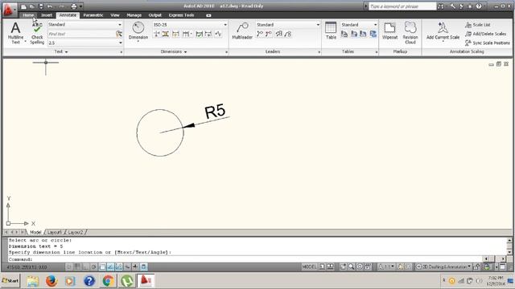Expand the Text panel title arrow

point(66,51)
